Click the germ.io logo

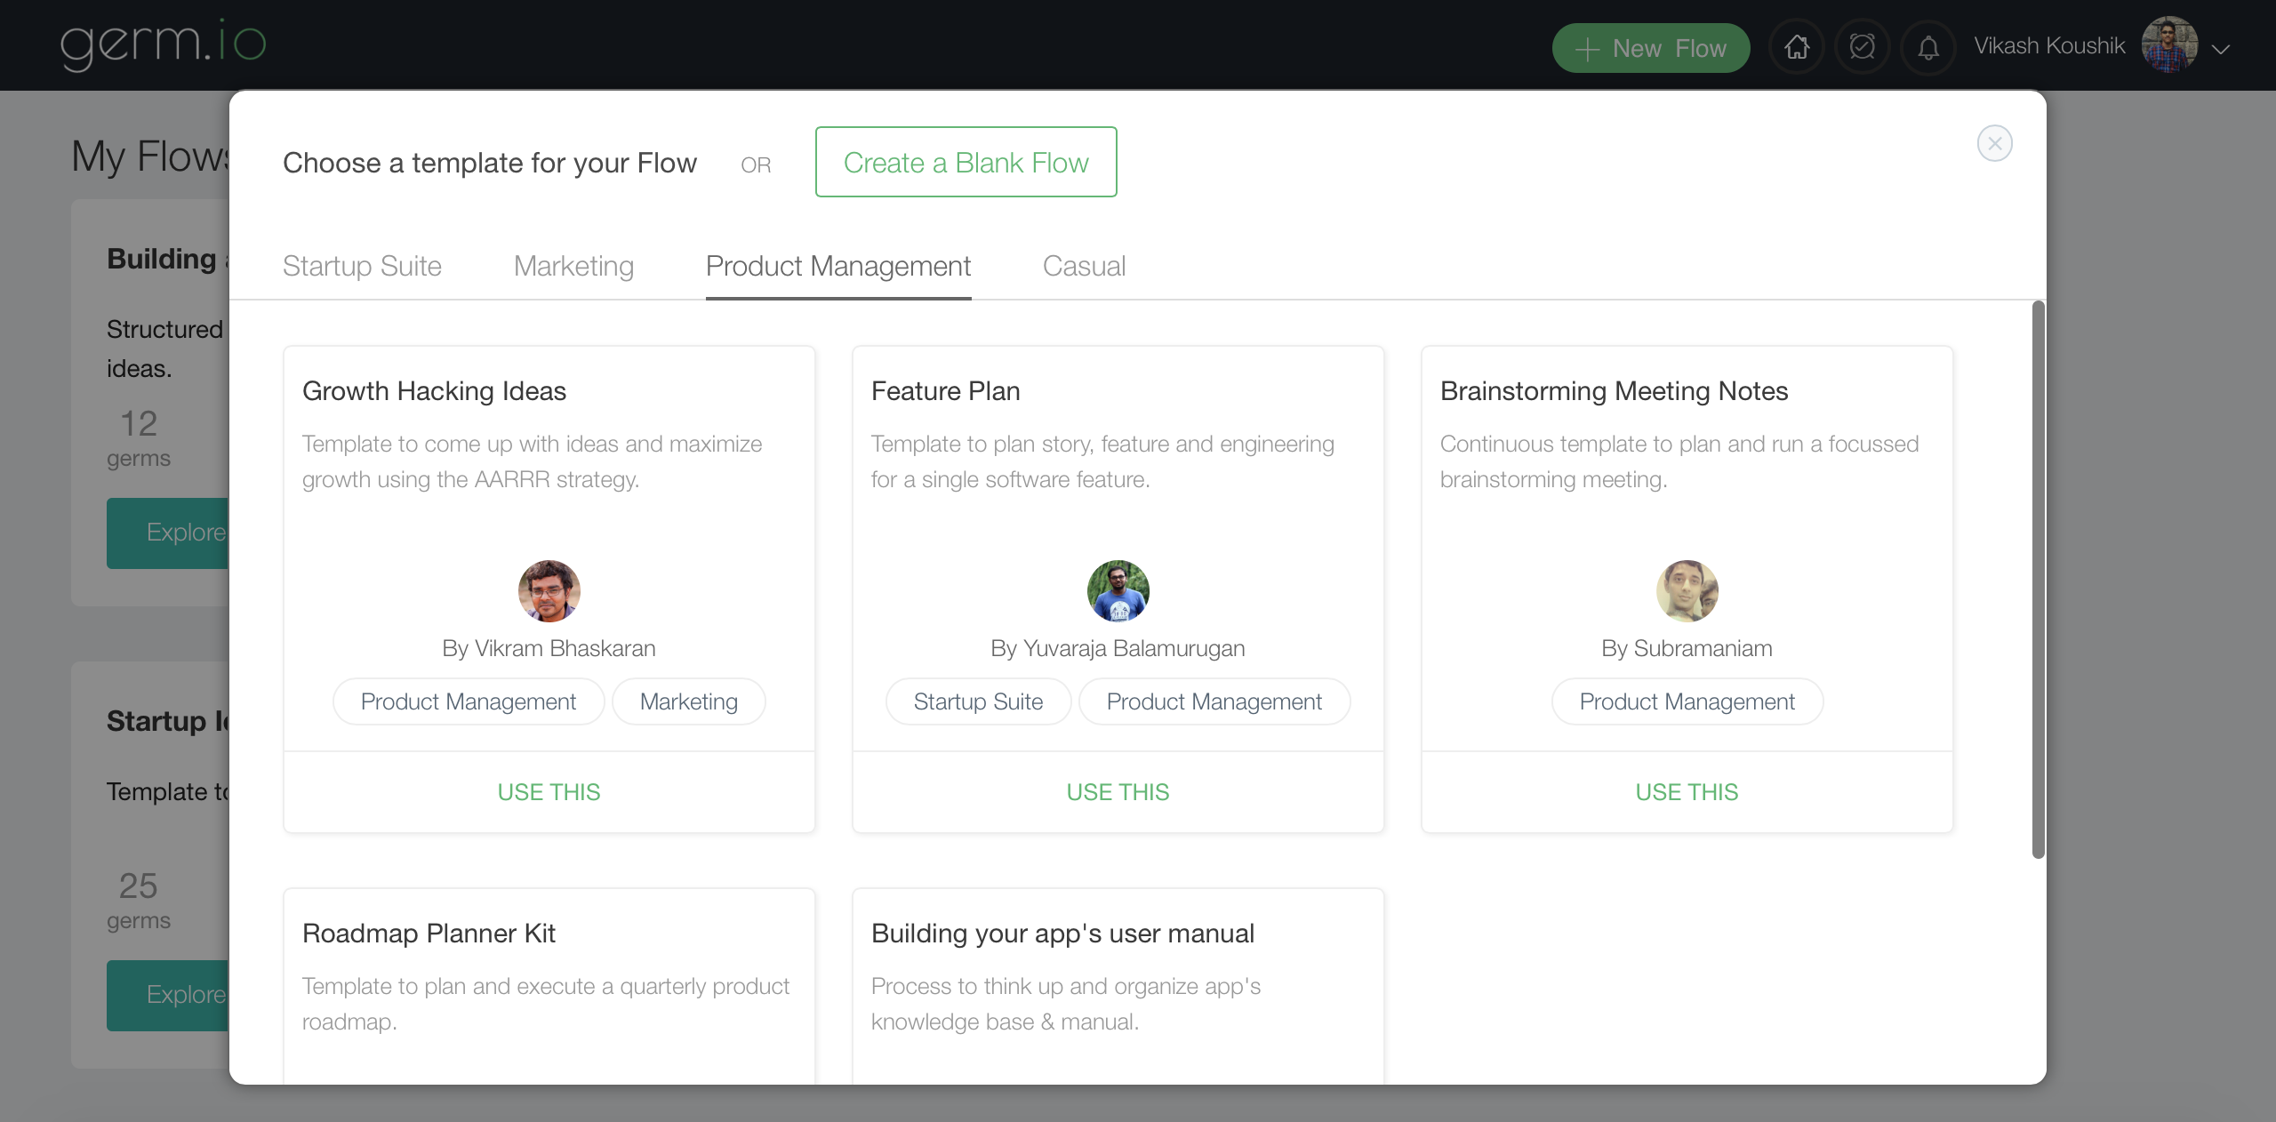[163, 43]
